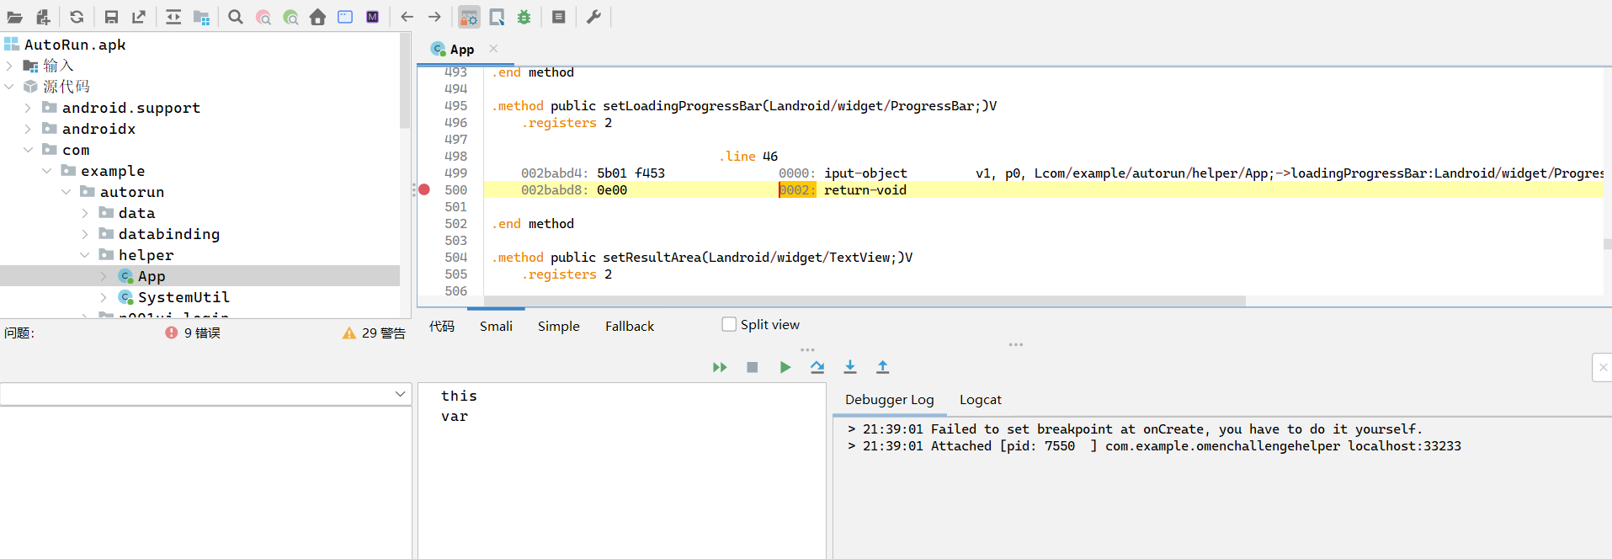Step into with the down arrow

850,367
